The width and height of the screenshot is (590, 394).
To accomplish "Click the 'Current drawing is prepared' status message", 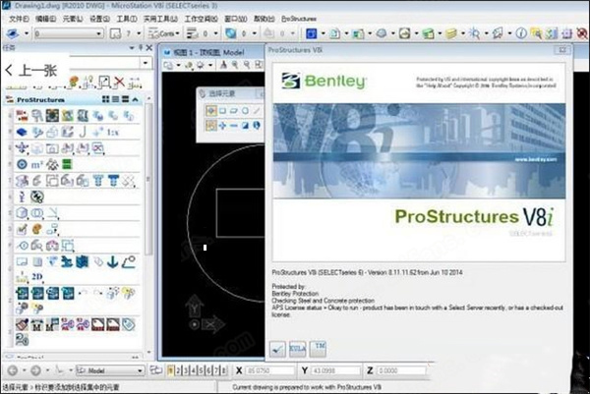I will [307, 387].
